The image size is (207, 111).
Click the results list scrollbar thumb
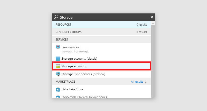(x=153, y=59)
